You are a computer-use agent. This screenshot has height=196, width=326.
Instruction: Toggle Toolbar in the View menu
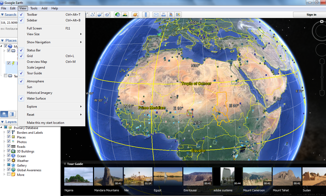tap(51, 15)
